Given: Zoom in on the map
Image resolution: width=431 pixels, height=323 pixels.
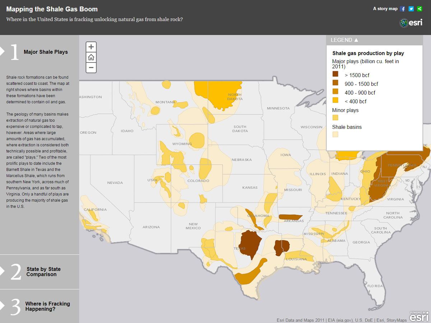Looking at the screenshot, I should (91, 47).
